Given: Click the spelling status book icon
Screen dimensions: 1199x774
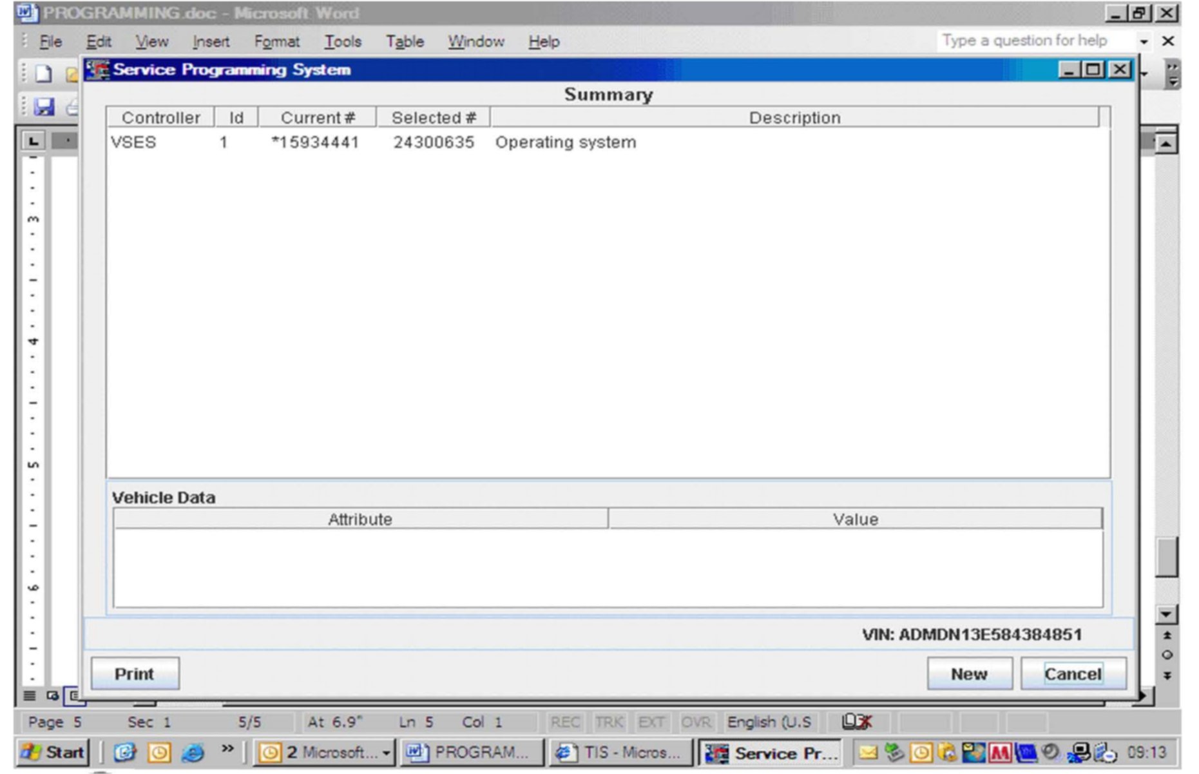Looking at the screenshot, I should coord(856,722).
